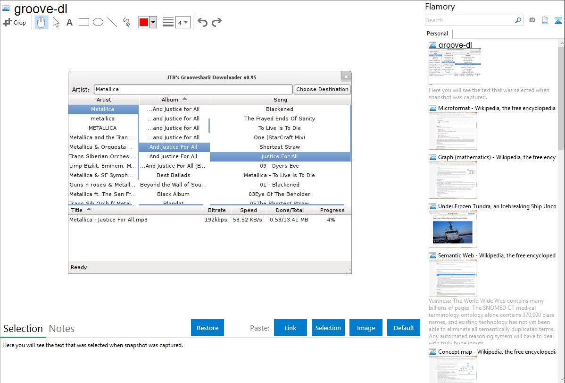Click the snapshot icon beside the main groove-dl heading
This screenshot has height=383, width=565.
coord(6,9)
